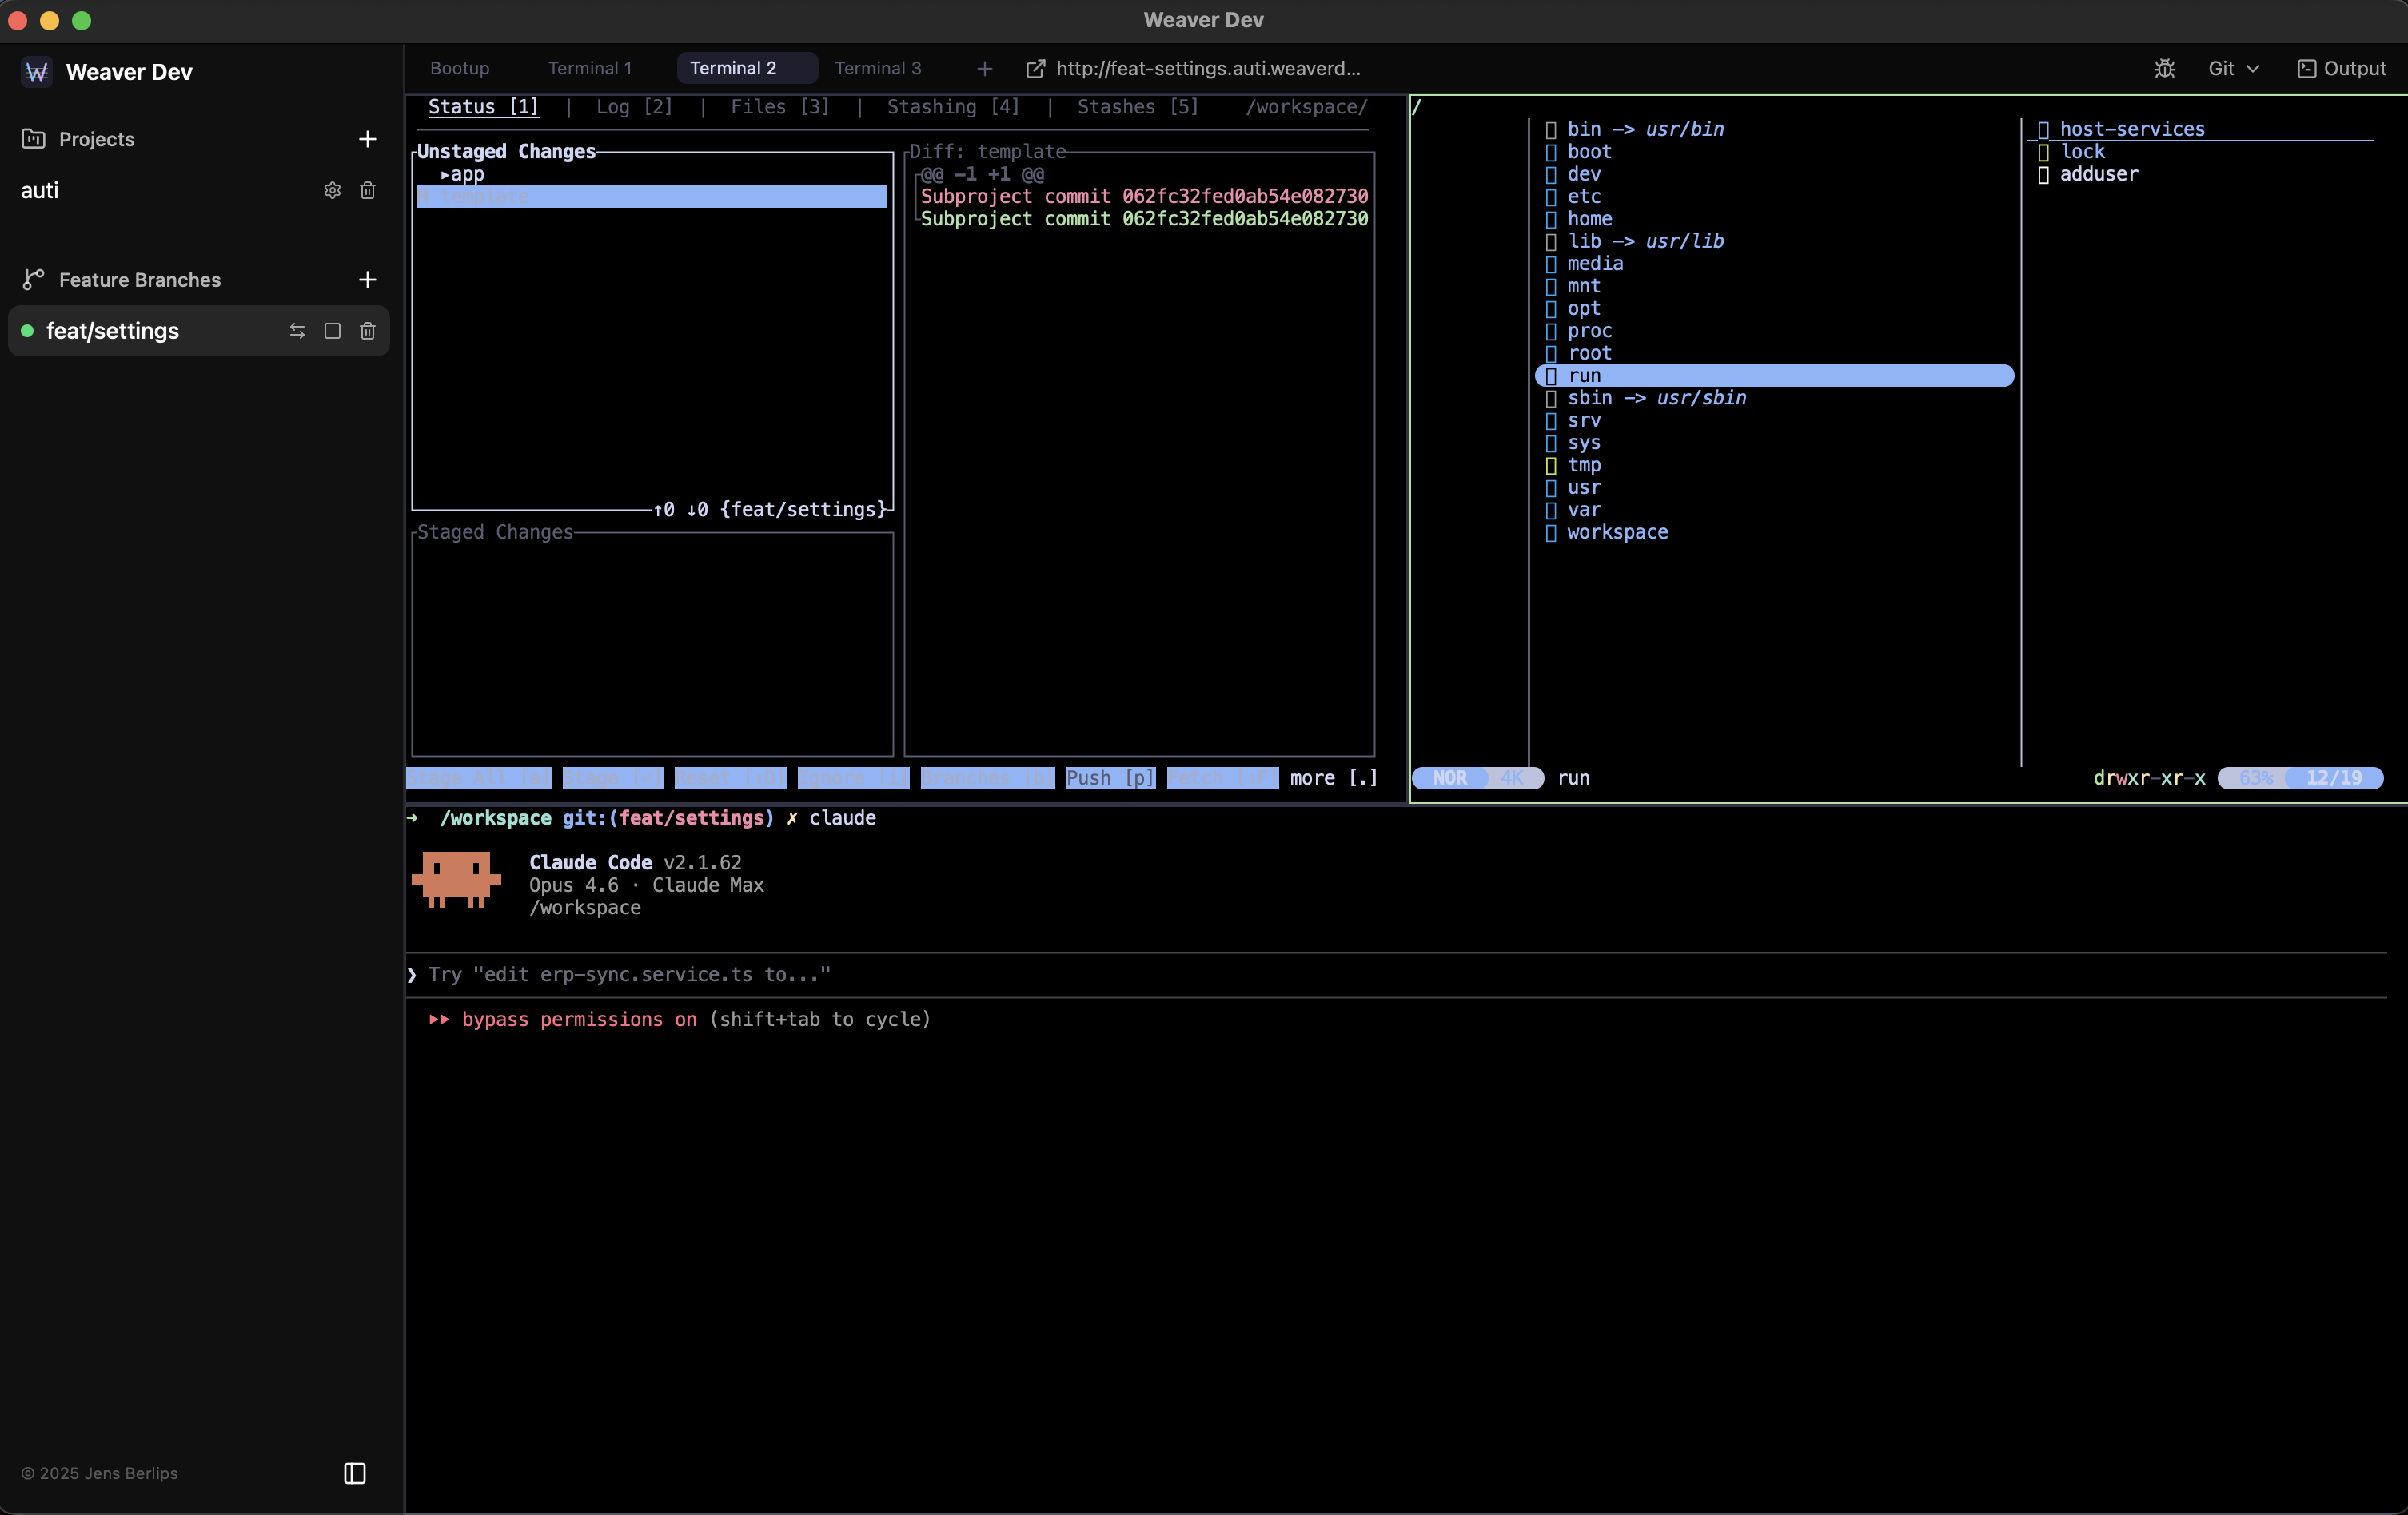Select the Log [2] git tab
Screen dimensions: 2408x1515
tap(634, 107)
